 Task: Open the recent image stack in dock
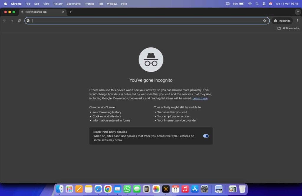(232, 189)
